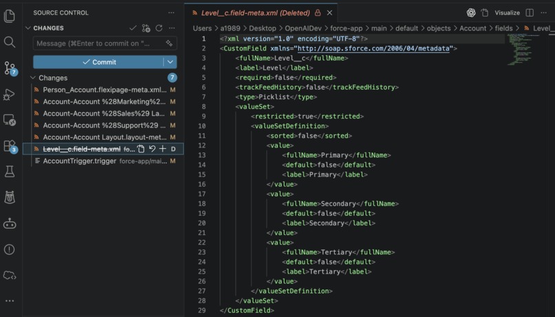Click the branch icon in Changes header
Image resolution: width=555 pixels, height=317 pixels.
146,28
